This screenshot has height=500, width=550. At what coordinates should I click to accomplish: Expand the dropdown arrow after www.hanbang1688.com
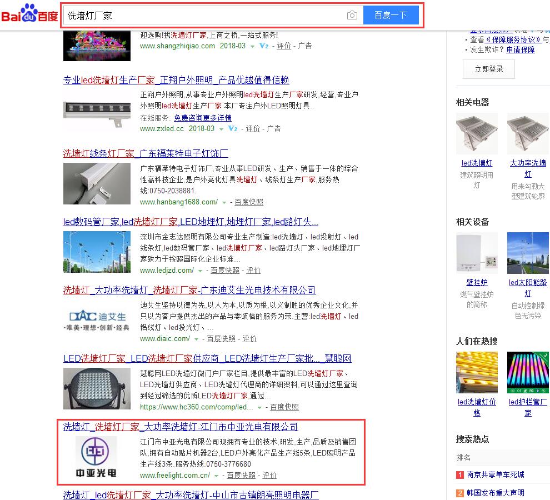click(225, 202)
